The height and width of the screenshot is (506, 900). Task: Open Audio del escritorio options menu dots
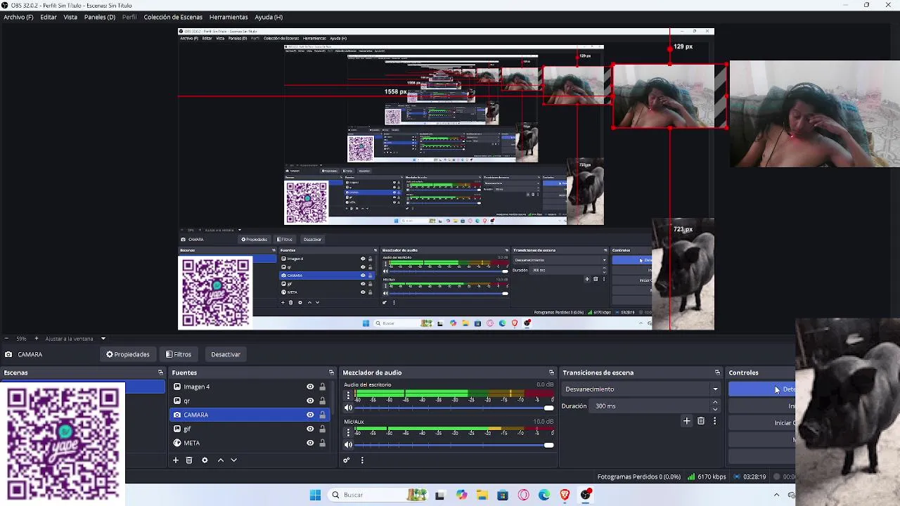(x=348, y=396)
